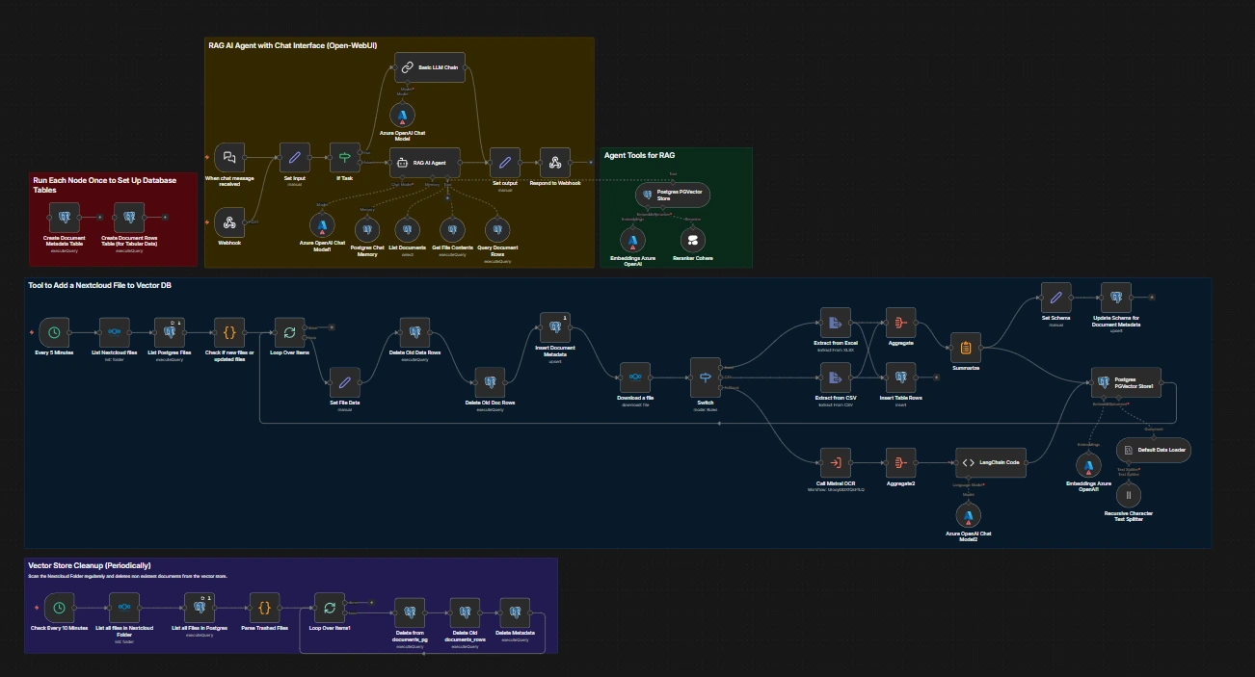Click the List Nextcloud files node

coord(115,332)
